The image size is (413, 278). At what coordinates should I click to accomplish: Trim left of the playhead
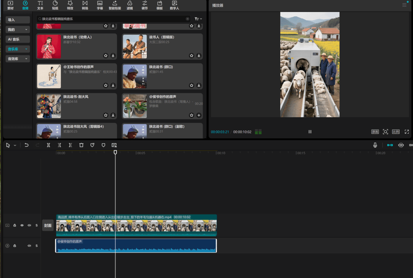pyautogui.click(x=60, y=145)
